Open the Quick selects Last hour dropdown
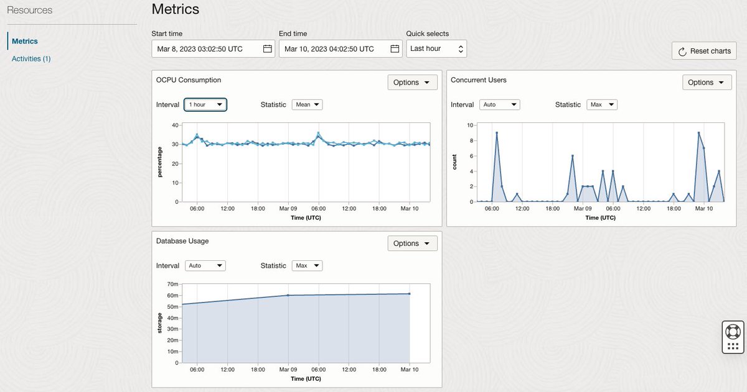 [436, 48]
